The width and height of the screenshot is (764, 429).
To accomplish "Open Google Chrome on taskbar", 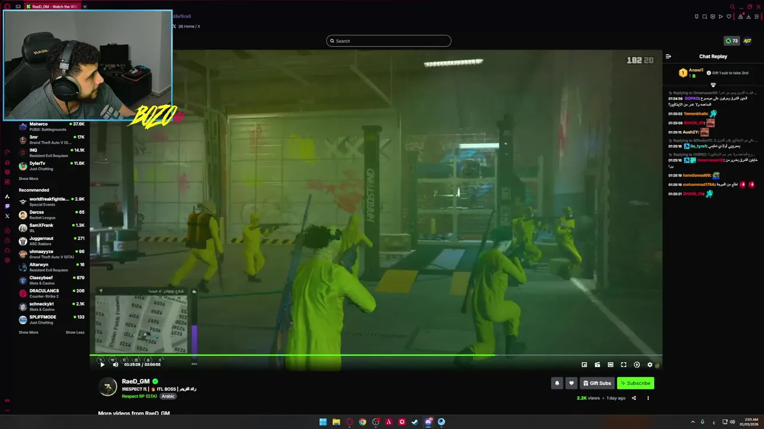I will tap(362, 422).
